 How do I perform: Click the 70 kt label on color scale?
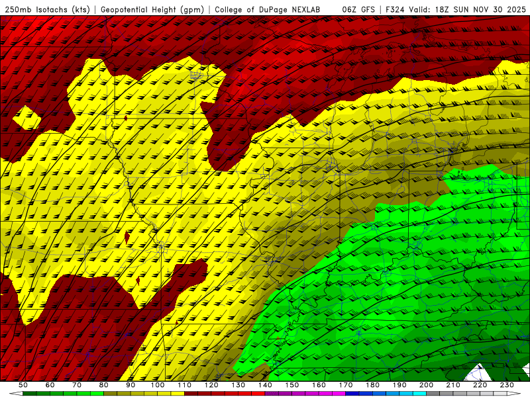(x=77, y=385)
